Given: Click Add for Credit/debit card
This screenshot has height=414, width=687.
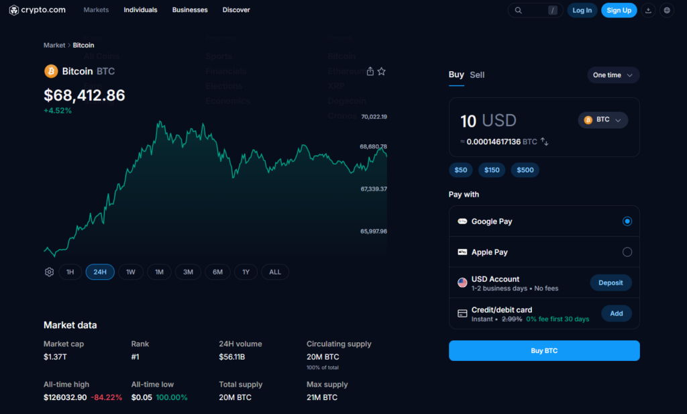Looking at the screenshot, I should click(616, 313).
